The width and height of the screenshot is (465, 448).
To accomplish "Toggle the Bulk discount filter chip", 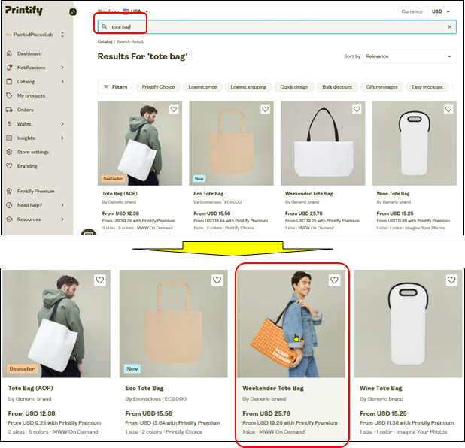I will [x=337, y=87].
